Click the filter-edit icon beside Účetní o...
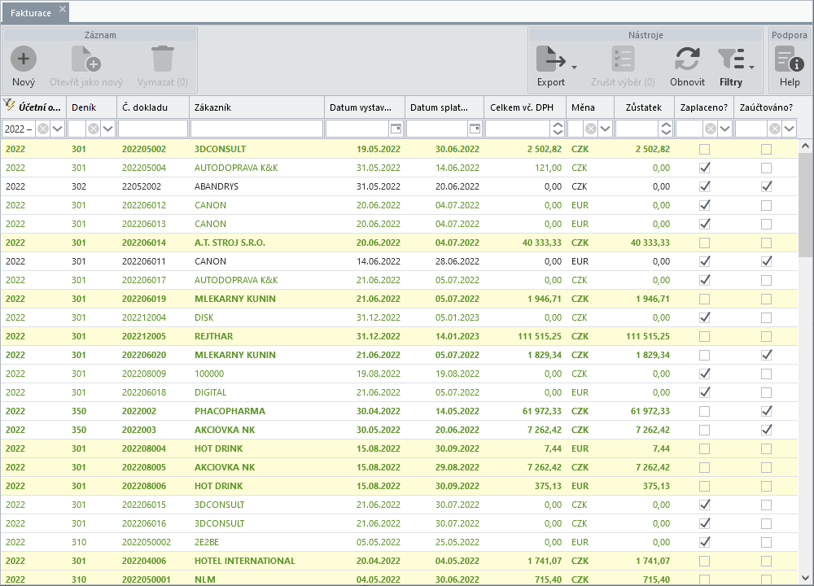 pos(9,105)
